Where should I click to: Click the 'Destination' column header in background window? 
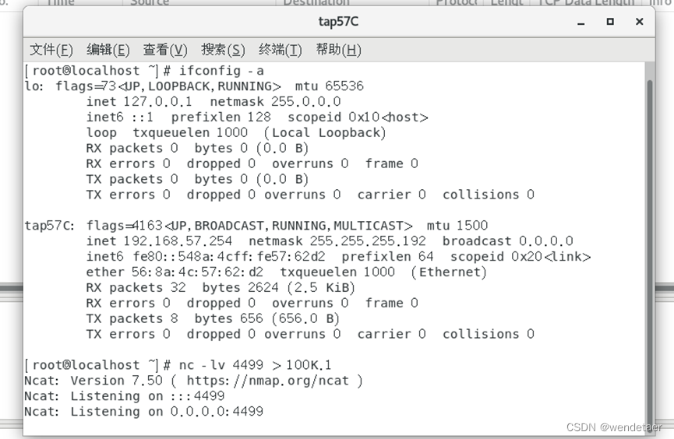click(316, 2)
